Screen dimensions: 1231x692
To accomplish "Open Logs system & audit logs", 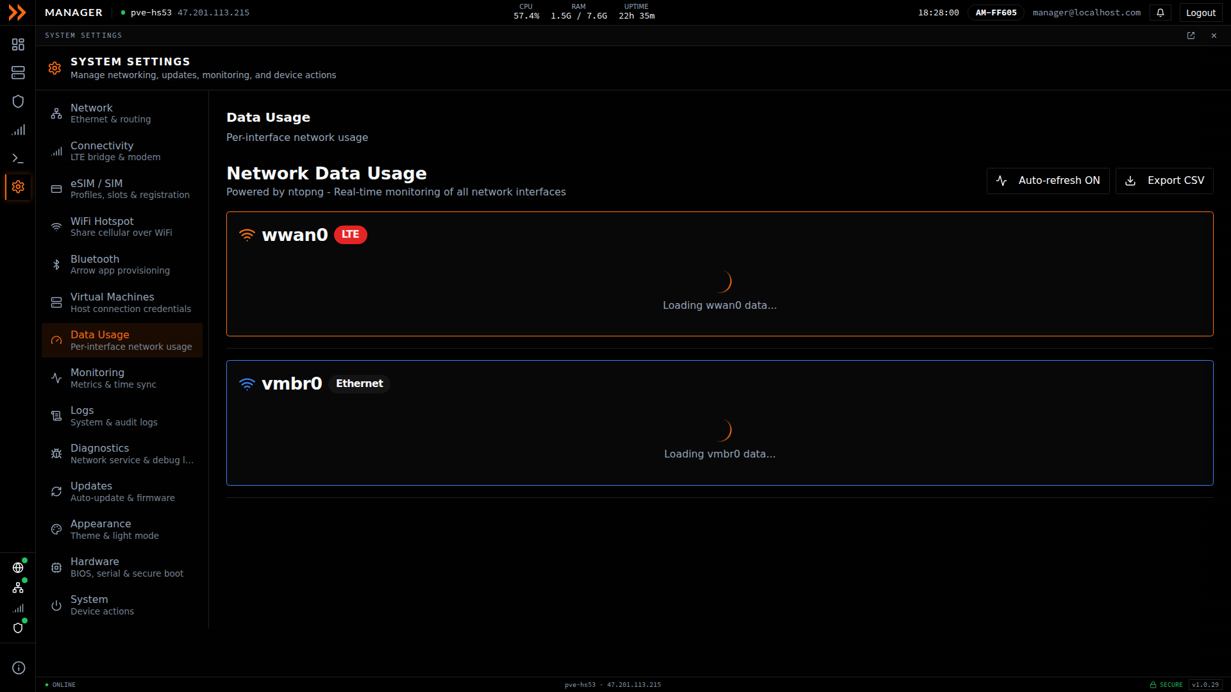I will coord(122,416).
